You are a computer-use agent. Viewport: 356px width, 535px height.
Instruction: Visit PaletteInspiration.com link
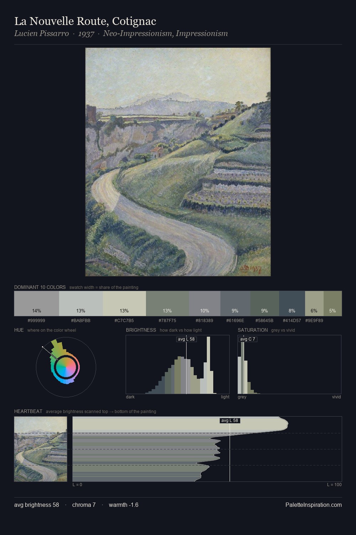314,505
